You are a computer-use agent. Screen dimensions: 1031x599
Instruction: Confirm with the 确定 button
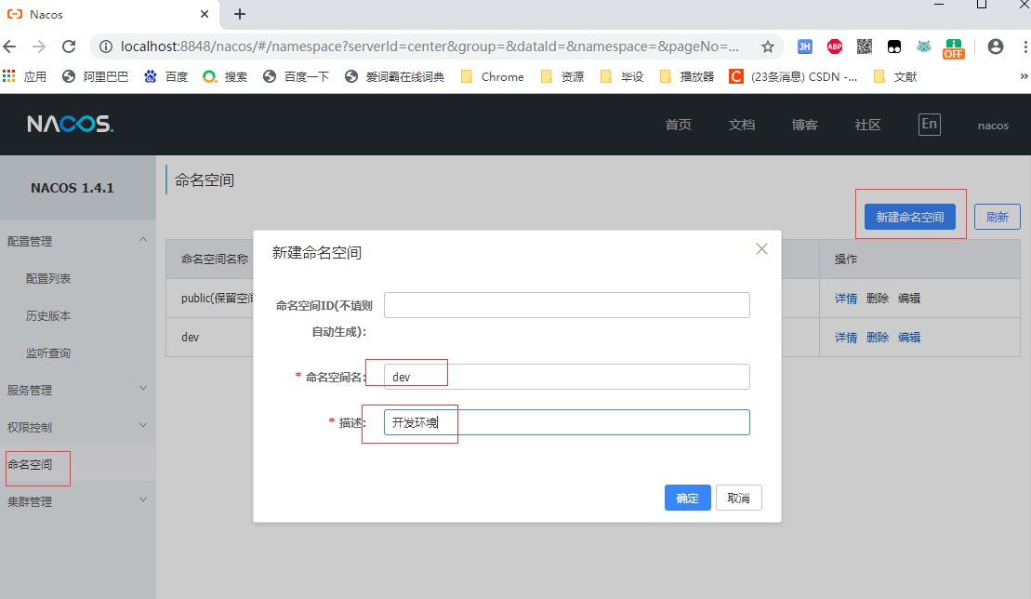(x=687, y=498)
